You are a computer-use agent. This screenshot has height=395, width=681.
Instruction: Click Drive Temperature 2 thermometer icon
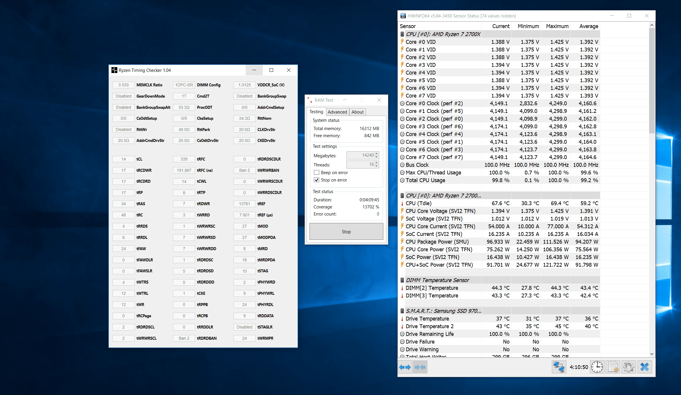coord(402,326)
